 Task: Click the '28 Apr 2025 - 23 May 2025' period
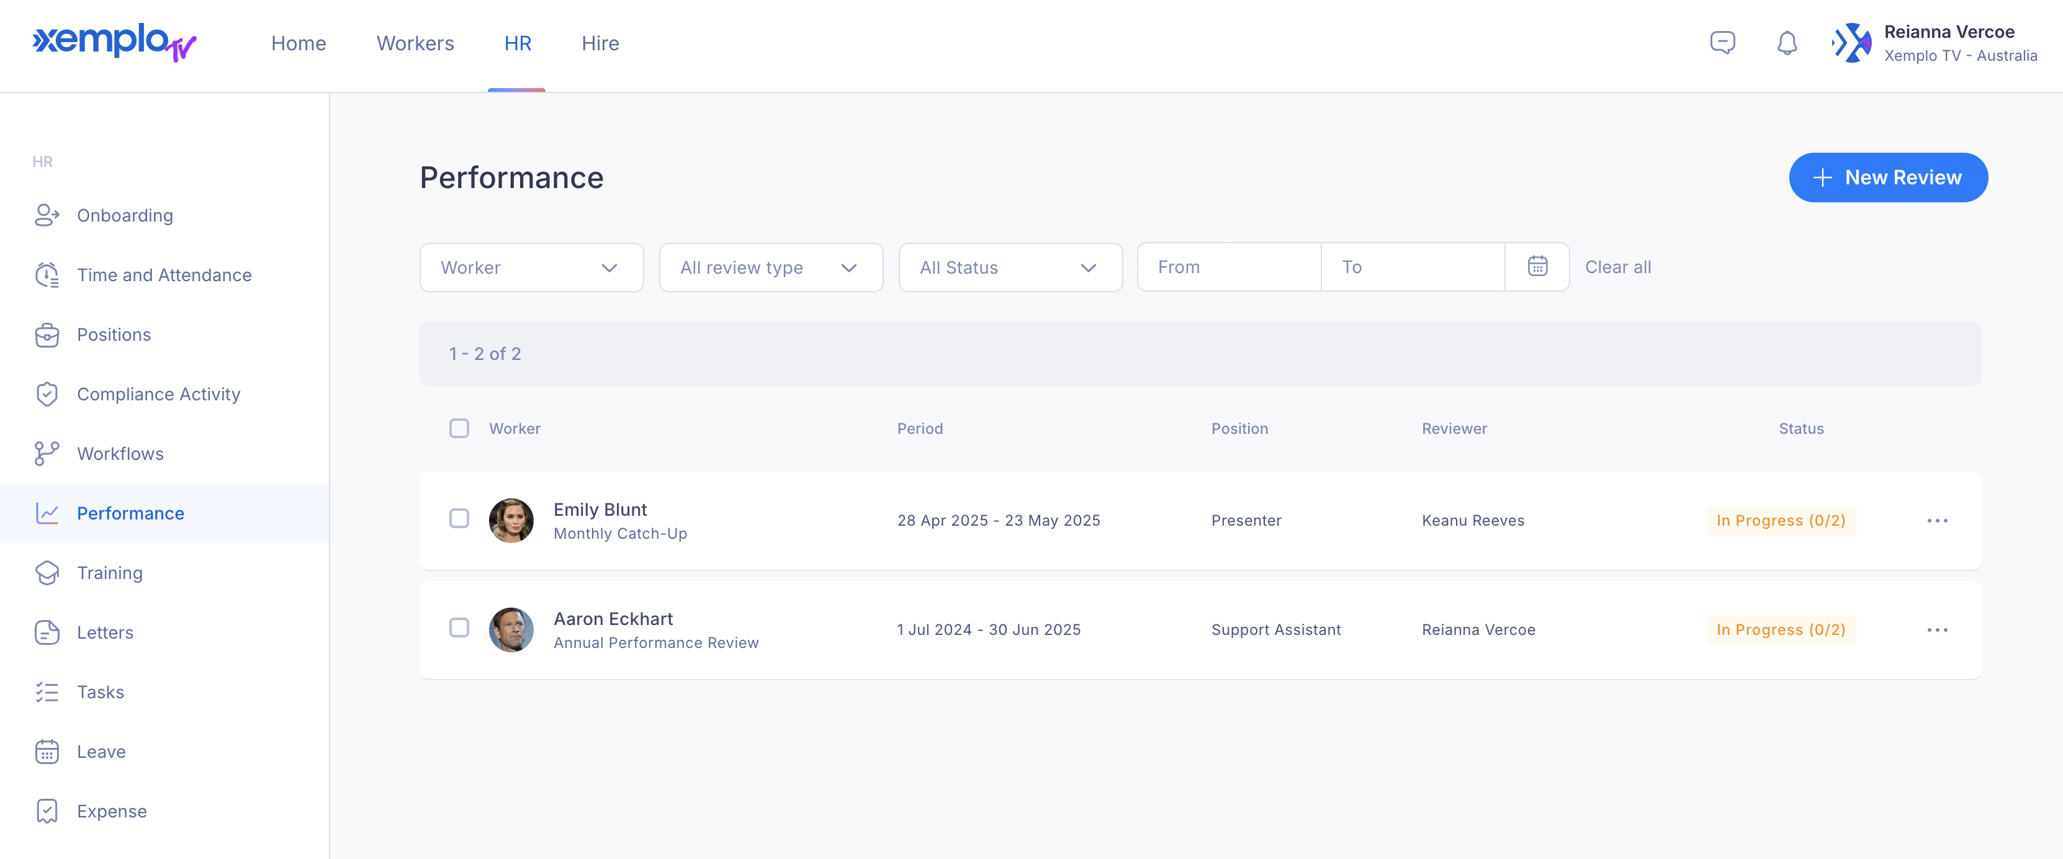point(998,520)
